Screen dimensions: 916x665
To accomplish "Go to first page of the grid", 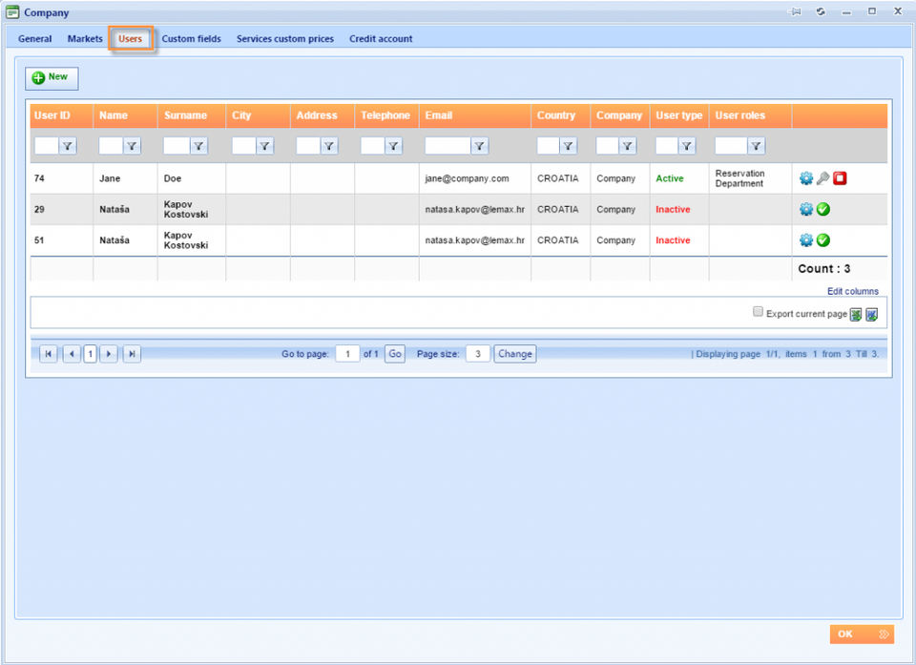I will click(49, 354).
